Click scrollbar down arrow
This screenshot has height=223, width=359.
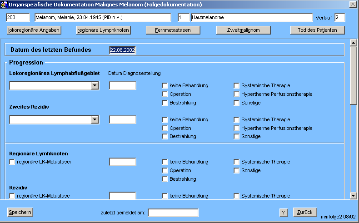(353, 195)
